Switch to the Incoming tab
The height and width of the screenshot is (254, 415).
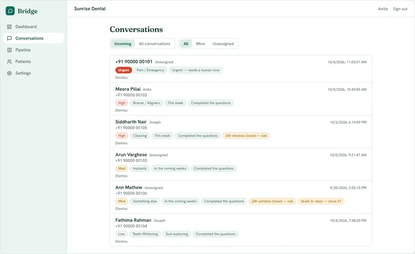(x=123, y=44)
